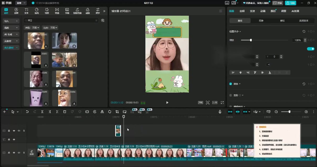The height and width of the screenshot is (167, 317).
Task: Open the 抠像 cutout sub-tab
Action: click(261, 20)
